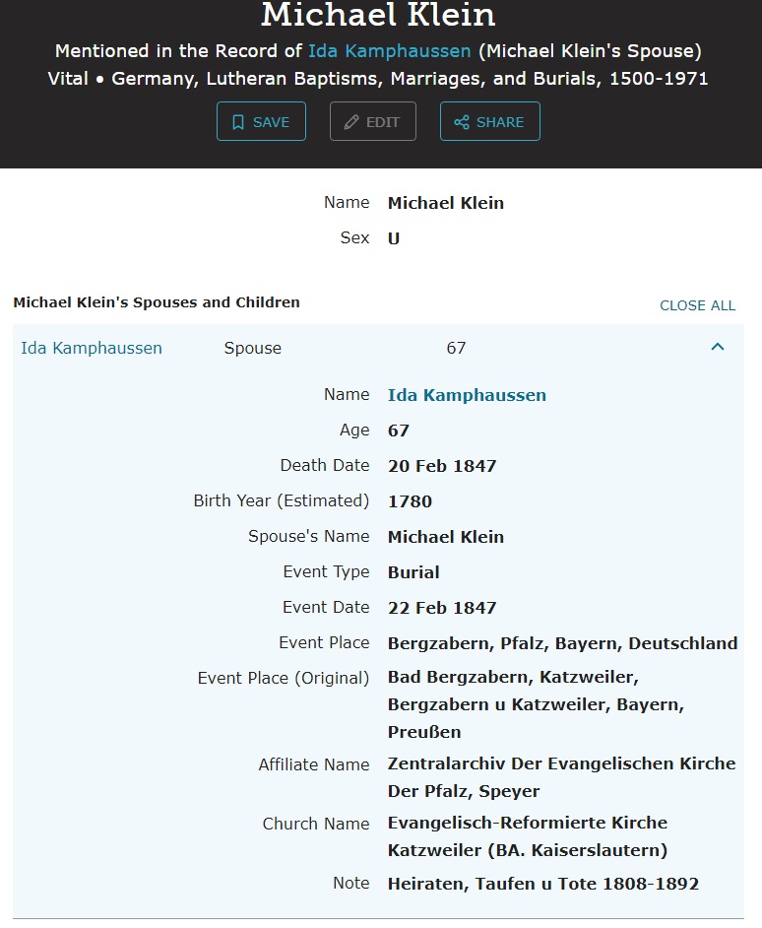Click the bookmark icon on the Save button

pyautogui.click(x=238, y=122)
